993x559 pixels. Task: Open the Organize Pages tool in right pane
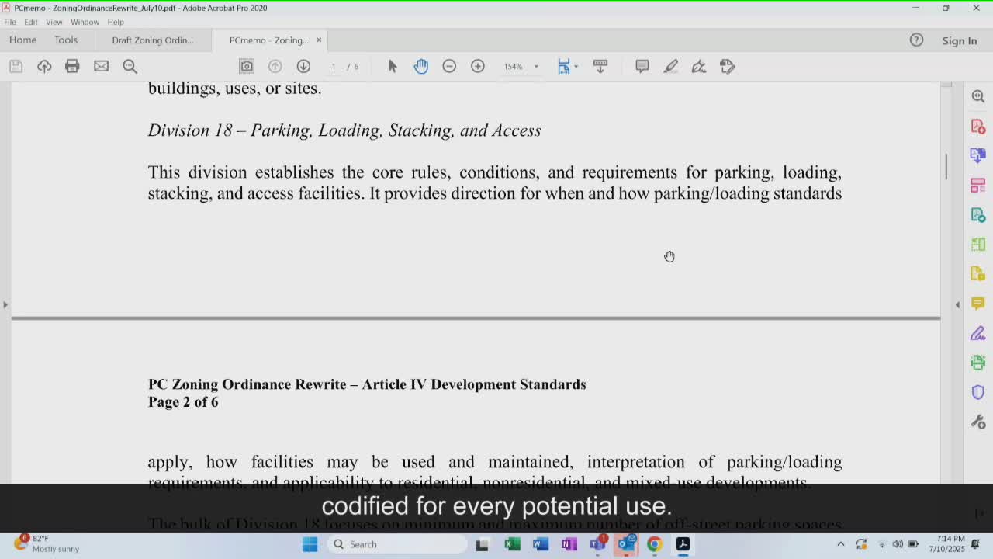pos(977,185)
